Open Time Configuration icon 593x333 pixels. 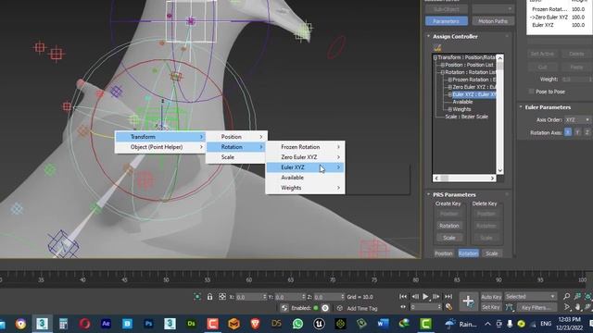coord(448,307)
